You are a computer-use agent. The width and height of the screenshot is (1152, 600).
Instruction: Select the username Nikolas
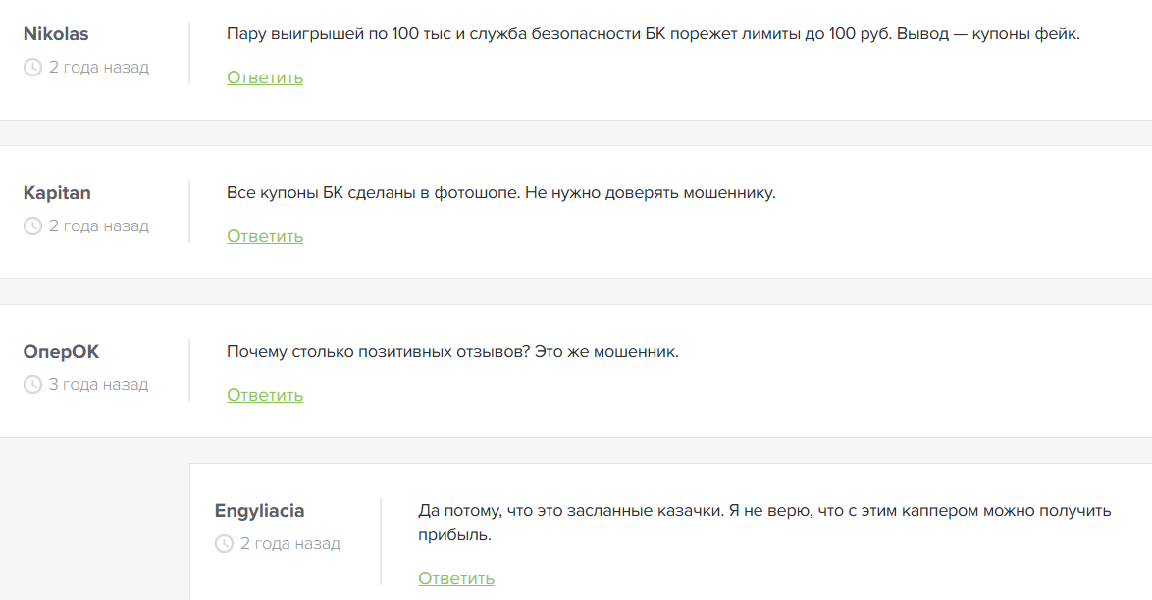coord(55,33)
